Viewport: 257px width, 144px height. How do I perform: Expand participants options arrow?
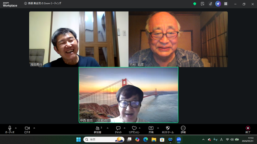tap(108, 128)
